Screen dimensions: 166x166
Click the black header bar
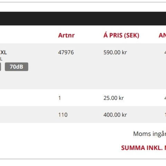click(83, 18)
